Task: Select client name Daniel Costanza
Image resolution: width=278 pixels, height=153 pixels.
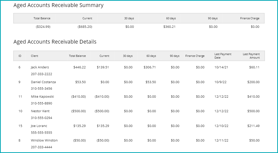Action: pyautogui.click(x=43, y=82)
